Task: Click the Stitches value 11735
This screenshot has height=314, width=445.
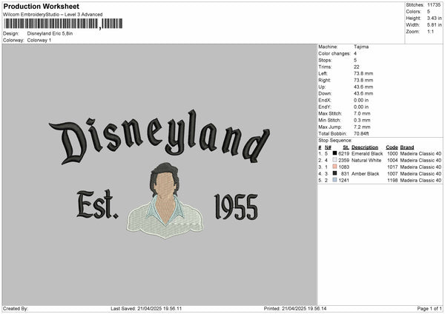Action: pos(434,5)
